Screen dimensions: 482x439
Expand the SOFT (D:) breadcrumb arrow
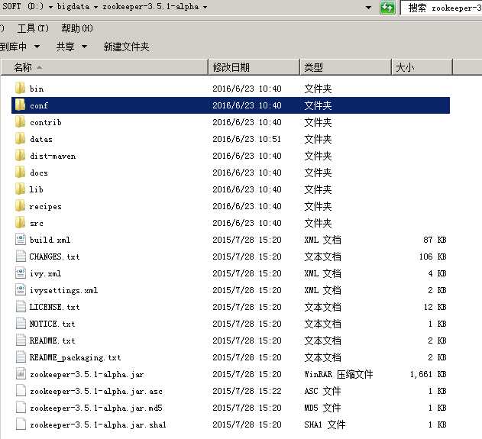click(50, 7)
